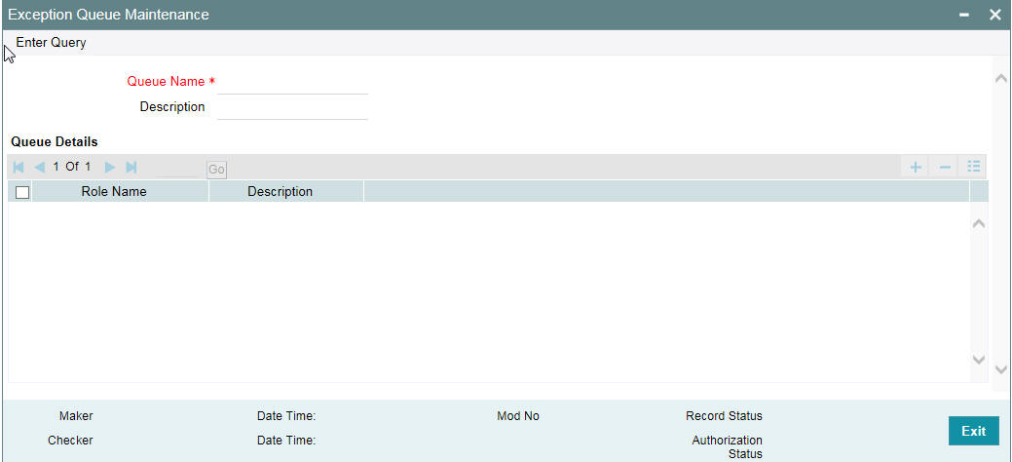Click the form's outer scroll-down arrow

(x=1001, y=369)
